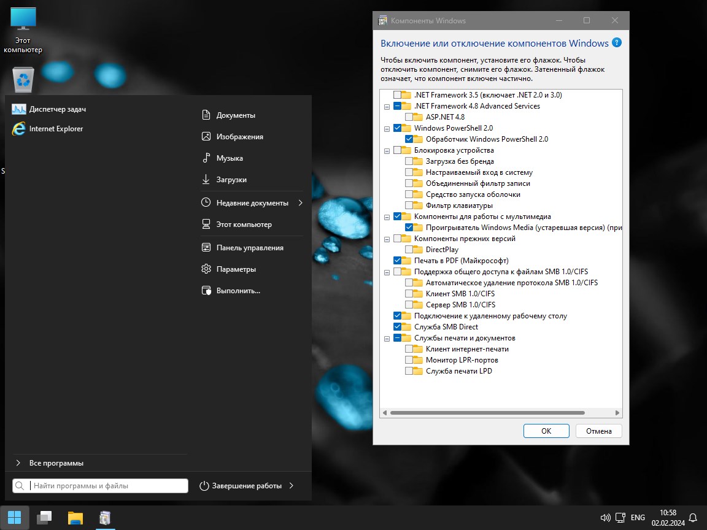
Task: Open Task View on the taskbar
Action: pyautogui.click(x=44, y=517)
